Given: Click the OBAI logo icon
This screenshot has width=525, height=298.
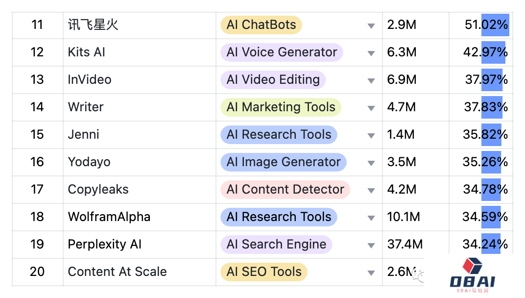Looking at the screenshot, I should (473, 275).
